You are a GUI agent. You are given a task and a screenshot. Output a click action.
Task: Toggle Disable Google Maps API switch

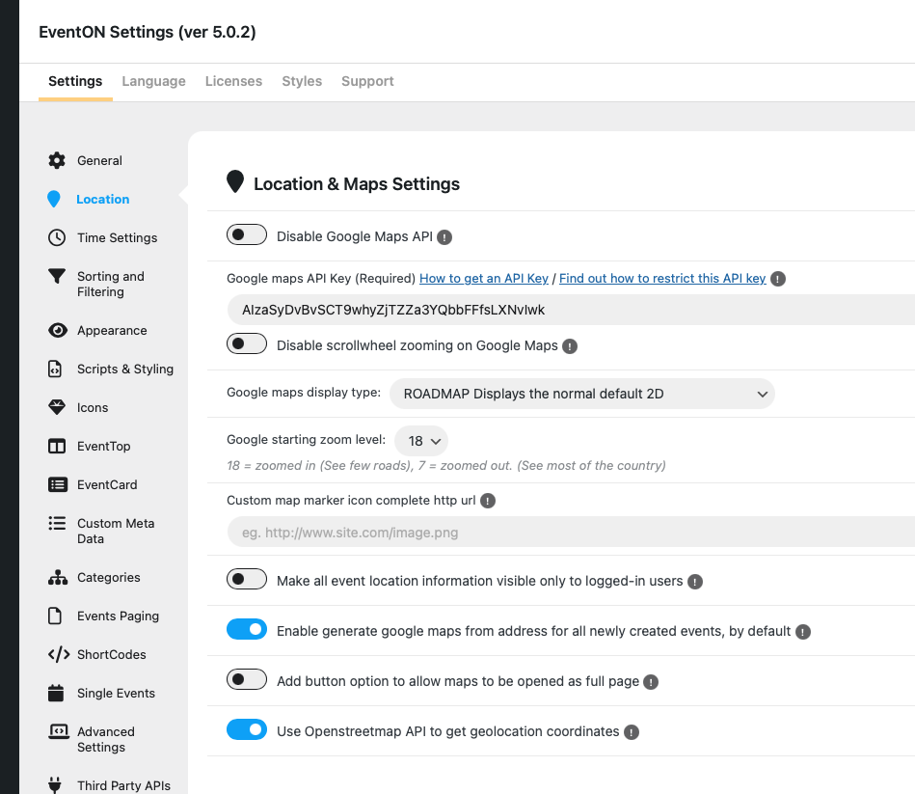[247, 235]
